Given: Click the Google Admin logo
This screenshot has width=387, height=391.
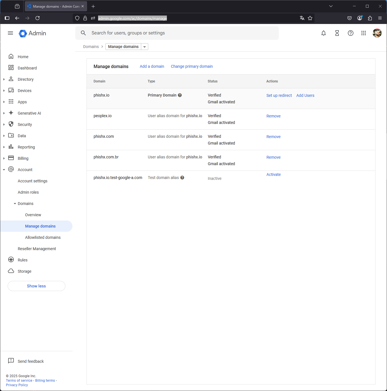Looking at the screenshot, I should coord(32,33).
